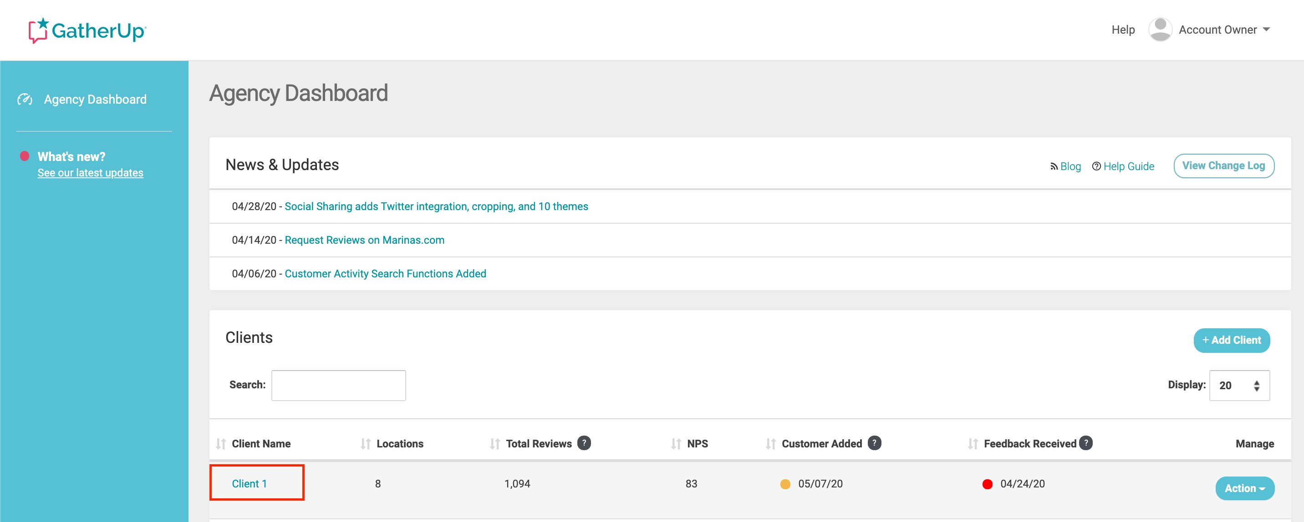This screenshot has height=522, width=1304.
Task: Expand the Action menu for Client 1
Action: (1245, 488)
